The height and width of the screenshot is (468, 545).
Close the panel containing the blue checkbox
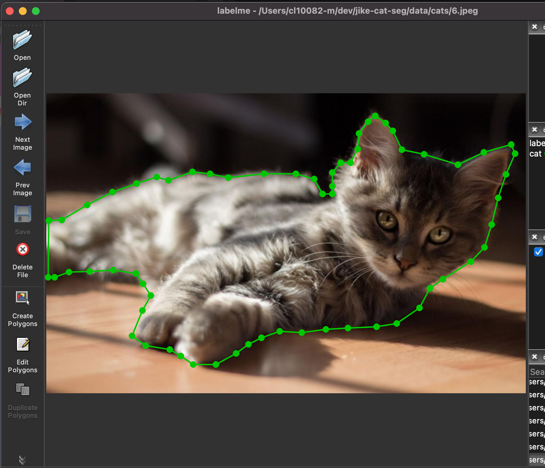[x=534, y=237]
